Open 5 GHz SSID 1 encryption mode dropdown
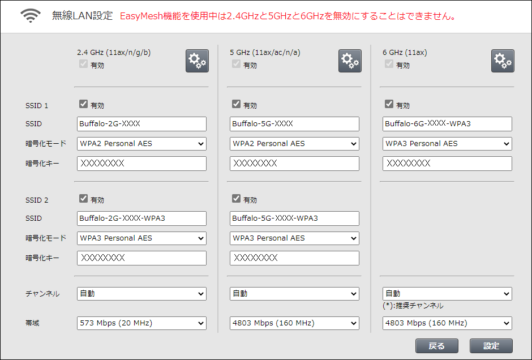532x360 pixels. 294,144
